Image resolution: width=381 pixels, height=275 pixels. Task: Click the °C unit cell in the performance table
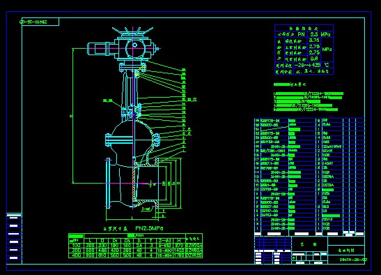(327, 65)
